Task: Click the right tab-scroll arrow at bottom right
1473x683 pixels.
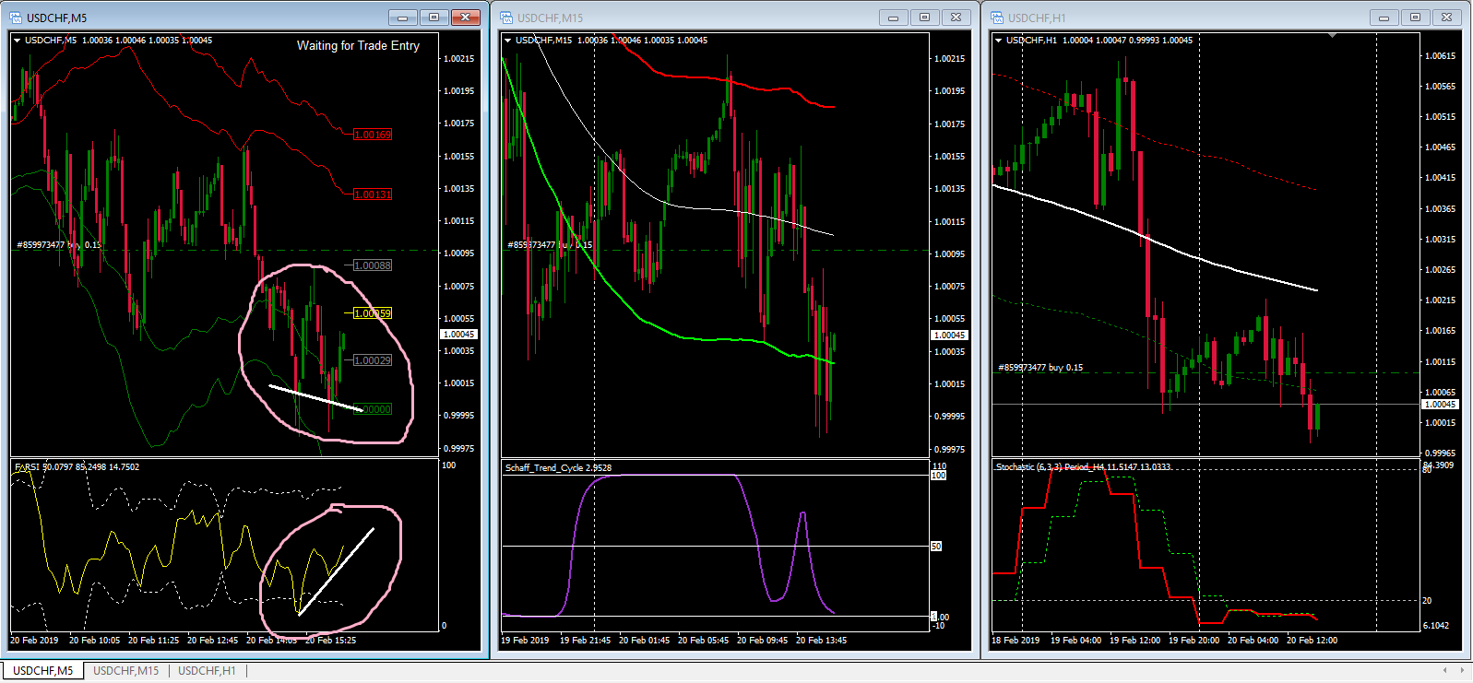Action: [1462, 670]
